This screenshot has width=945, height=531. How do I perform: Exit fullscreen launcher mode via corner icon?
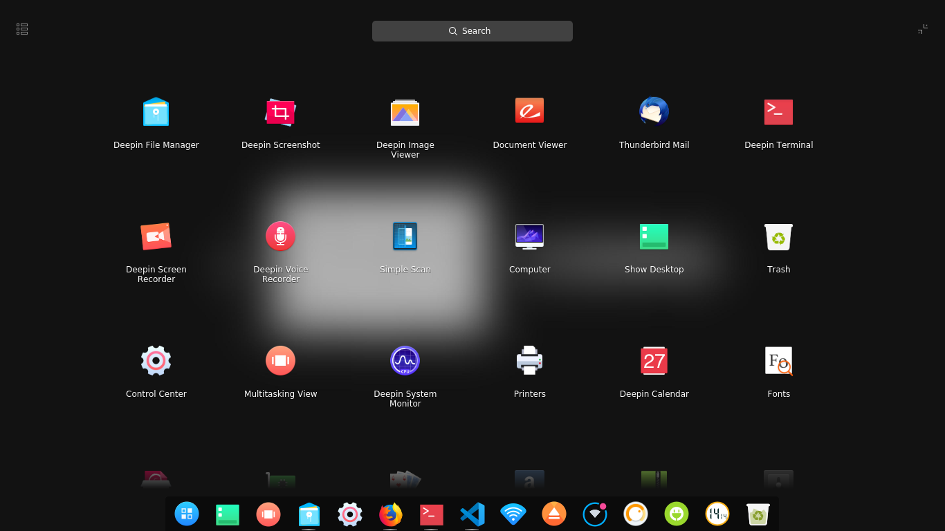point(923,29)
